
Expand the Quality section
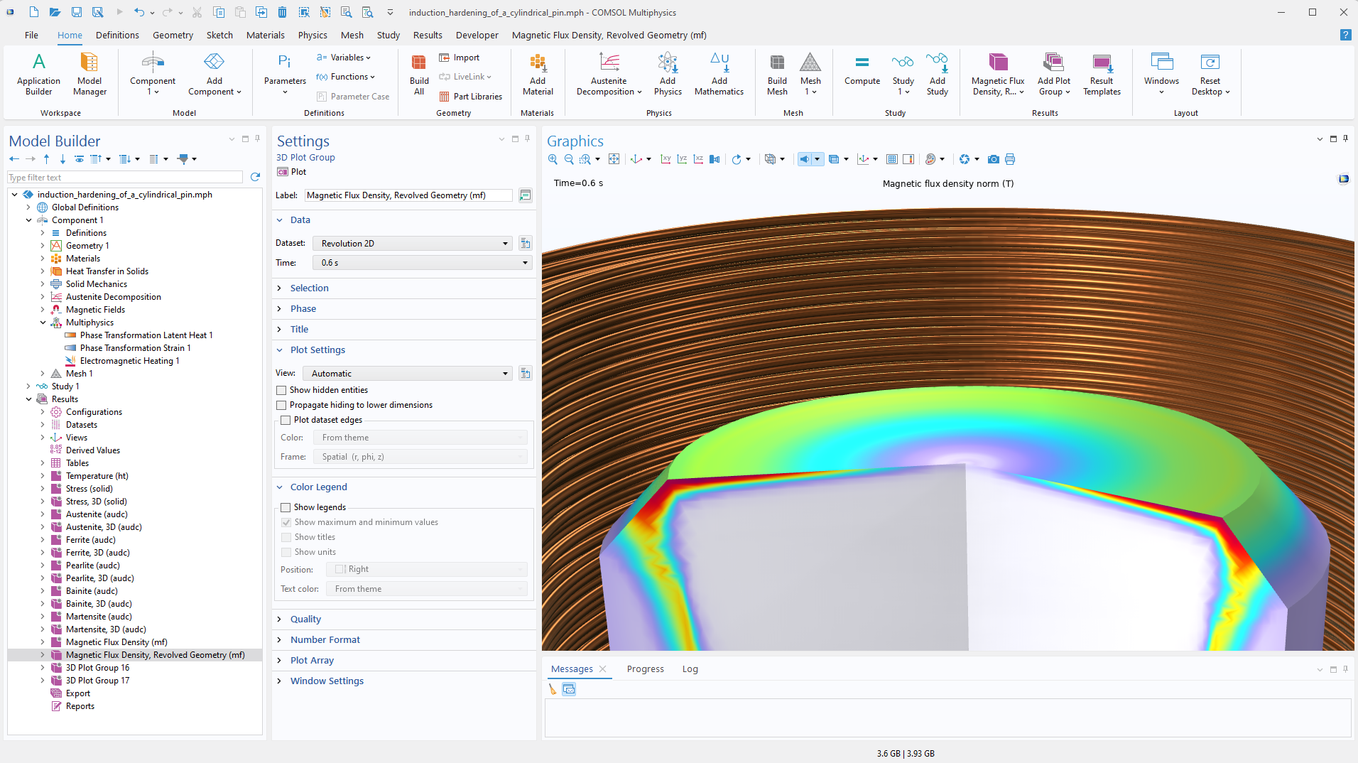(x=305, y=619)
